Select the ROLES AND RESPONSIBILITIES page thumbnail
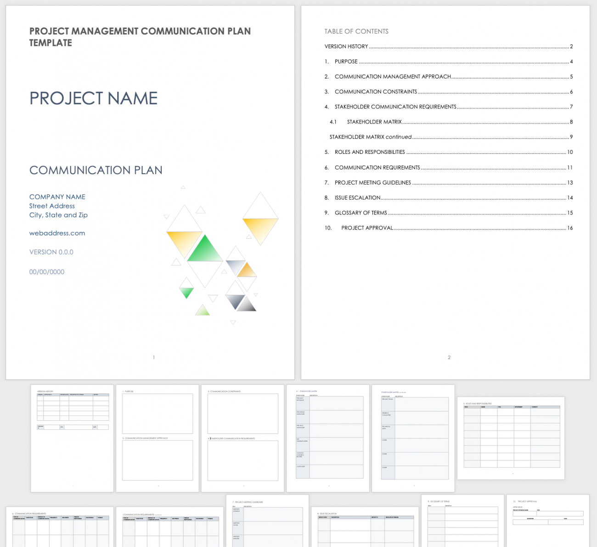Viewport: 597px width, 547px height. (511, 436)
